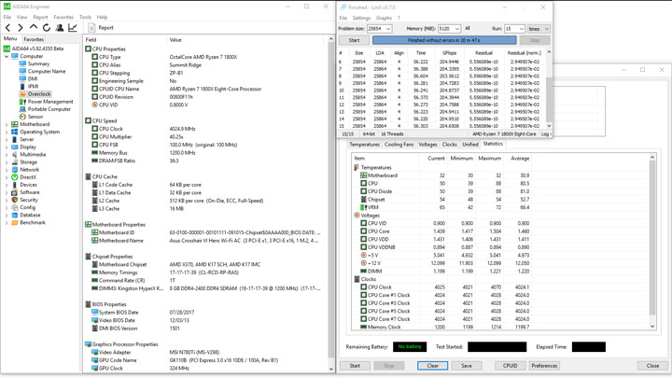Open the Report toolbar button

pos(101,28)
